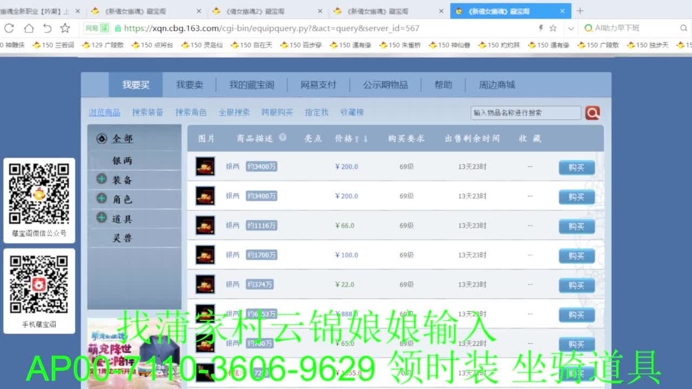Sort by price using 价格 arrows
Viewport: 692px width, 389px height.
click(x=361, y=139)
